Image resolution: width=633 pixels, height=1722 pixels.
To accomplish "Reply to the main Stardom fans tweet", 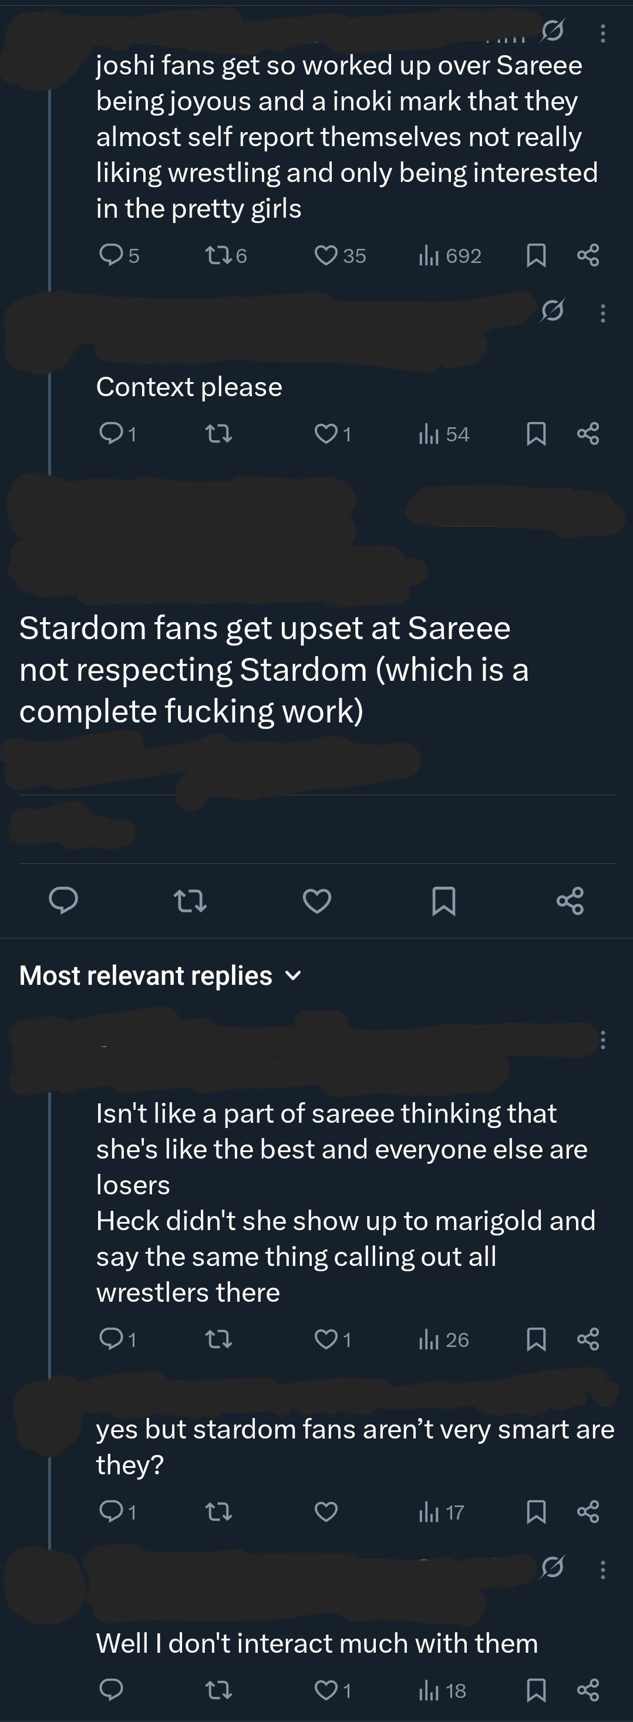I will pyautogui.click(x=63, y=900).
